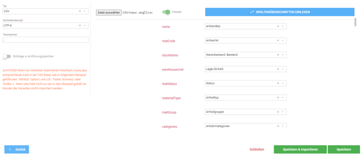Click Speichern & Importieren button
The height and width of the screenshot is (157, 363).
tap(300, 149)
